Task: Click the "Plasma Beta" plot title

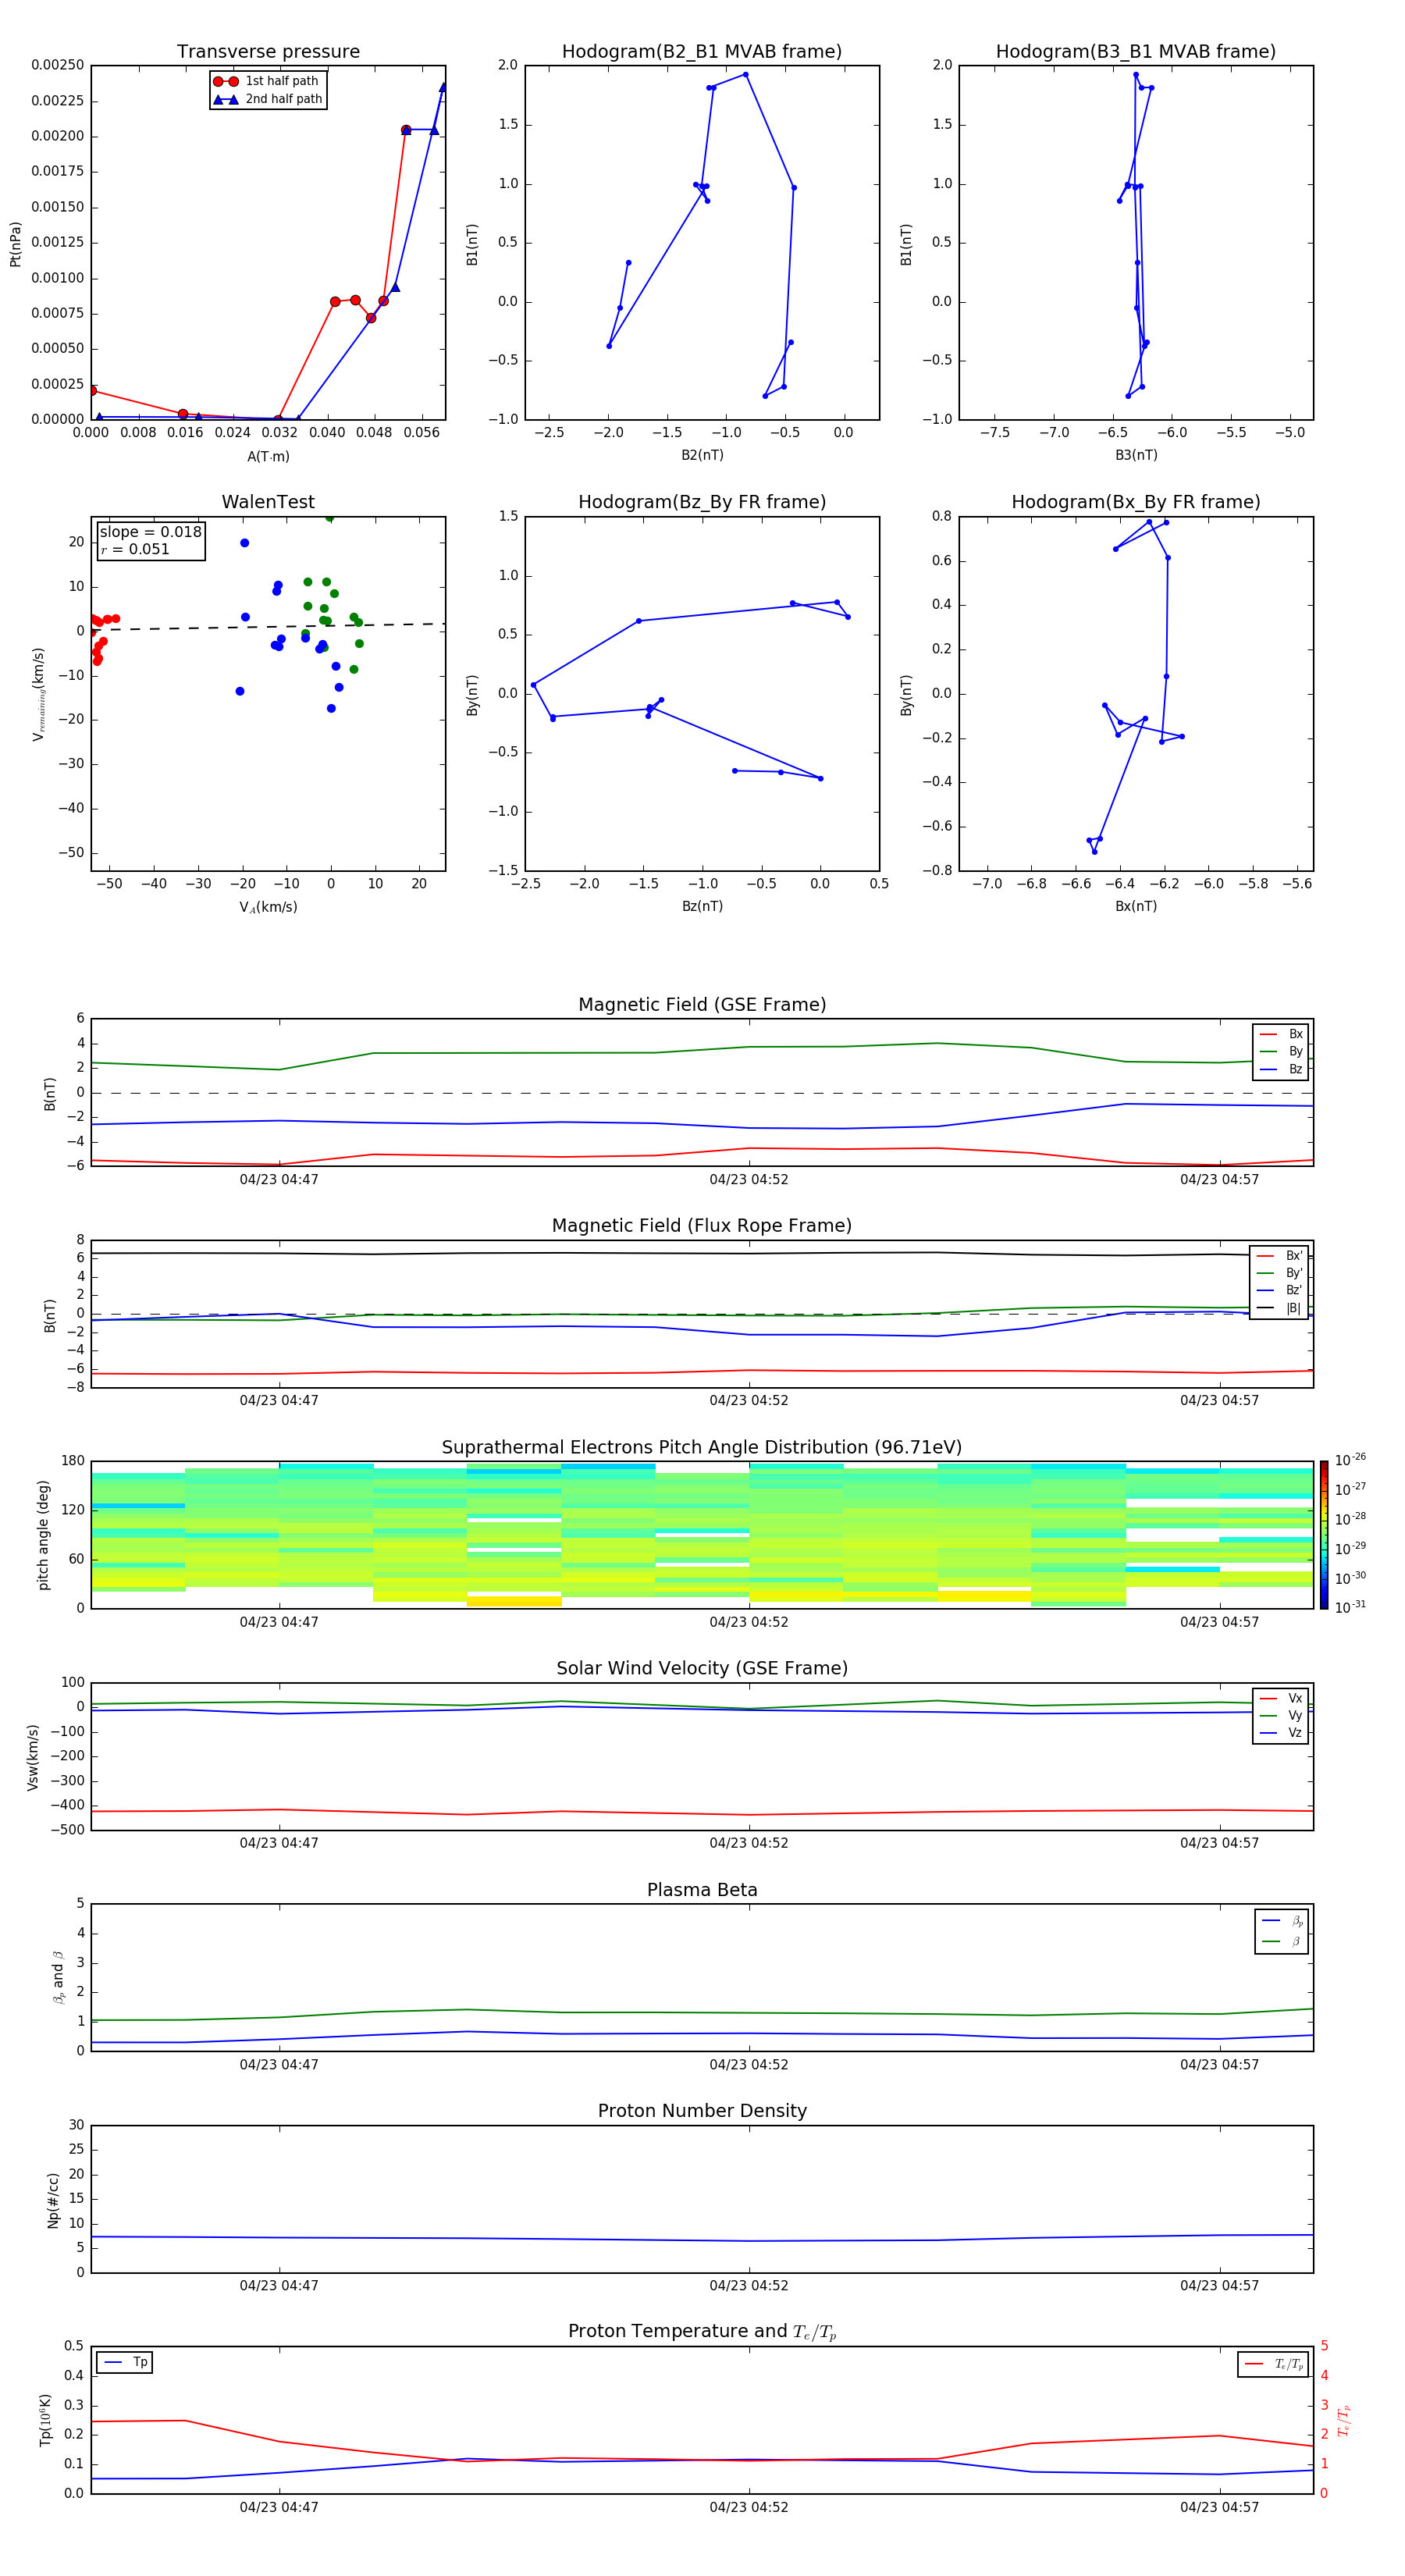Action: tap(702, 1891)
